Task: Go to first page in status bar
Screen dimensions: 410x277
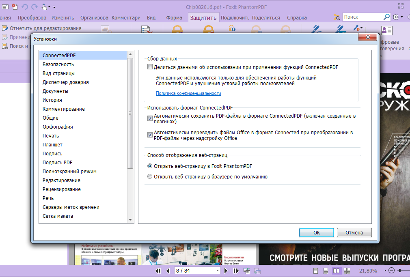Action: pyautogui.click(x=158, y=271)
